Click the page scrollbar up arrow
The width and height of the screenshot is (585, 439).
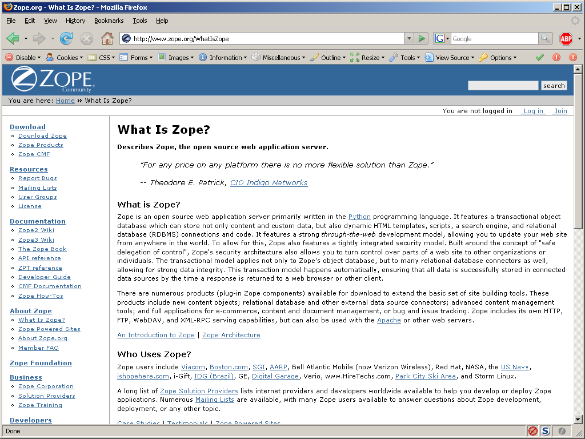point(578,69)
